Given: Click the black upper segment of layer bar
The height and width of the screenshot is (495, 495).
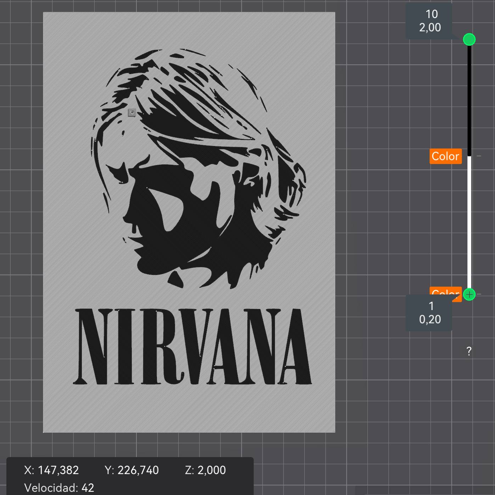Looking at the screenshot, I should [469, 101].
